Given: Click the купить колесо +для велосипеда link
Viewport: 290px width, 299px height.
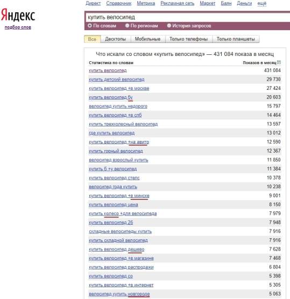Looking at the screenshot, I should (x=123, y=213).
